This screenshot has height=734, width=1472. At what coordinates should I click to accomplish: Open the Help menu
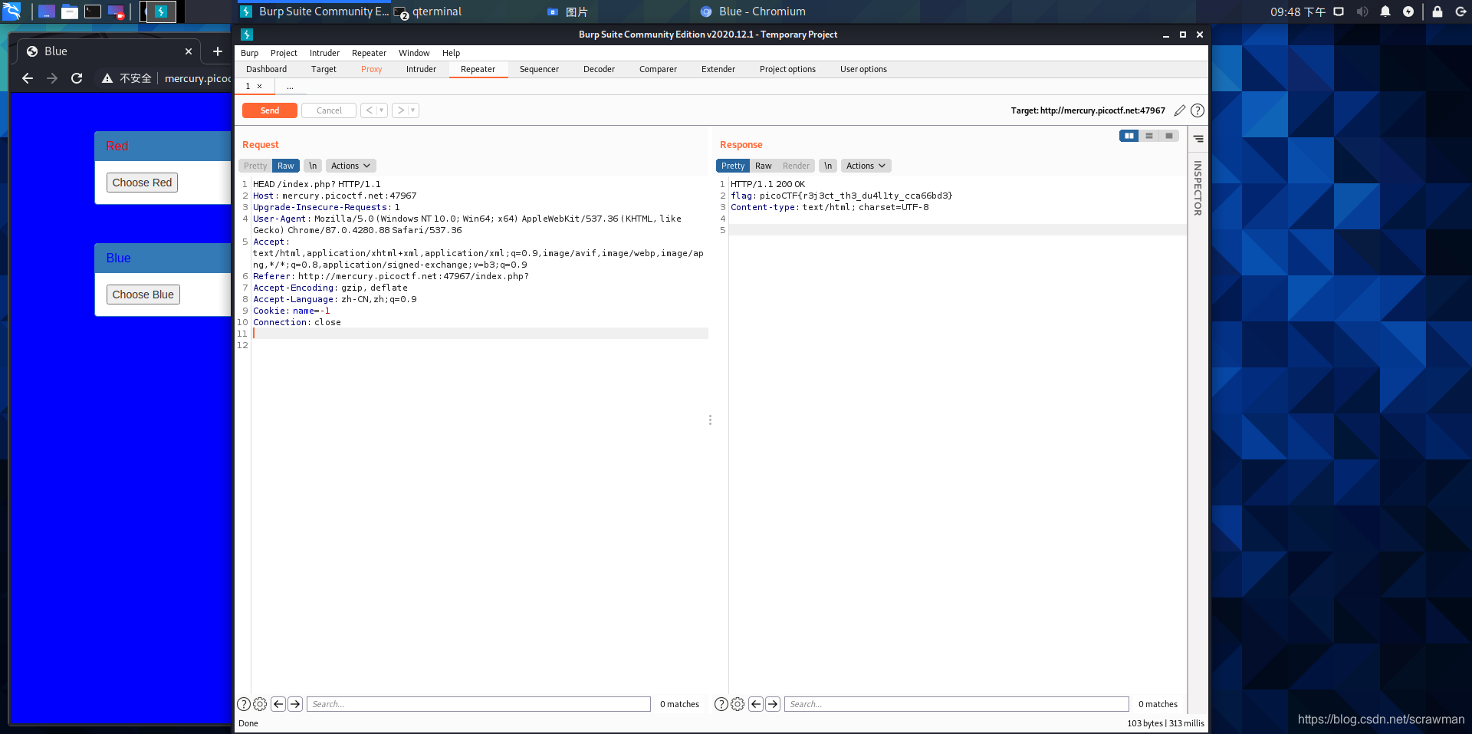point(451,53)
